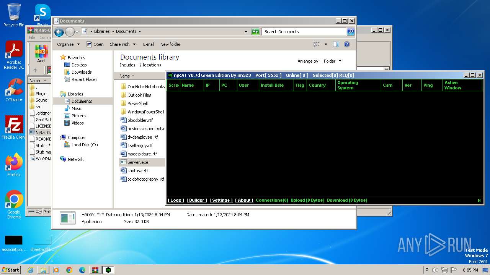Click the Libraries breadcrumb arrow
Image resolution: width=490 pixels, height=275 pixels.
click(113, 32)
